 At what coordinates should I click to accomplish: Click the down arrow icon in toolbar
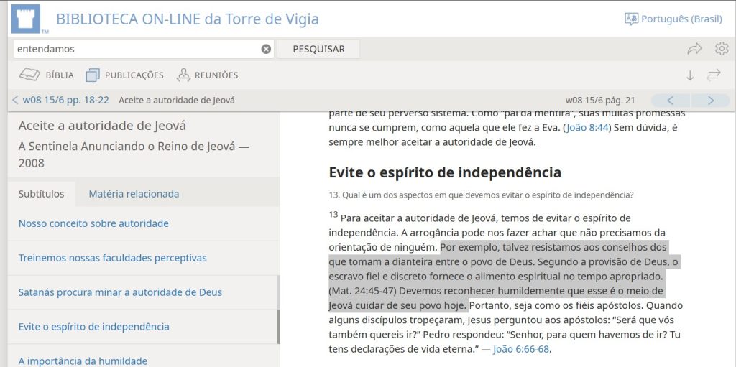point(690,75)
